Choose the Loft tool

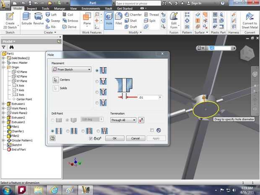[51, 15]
